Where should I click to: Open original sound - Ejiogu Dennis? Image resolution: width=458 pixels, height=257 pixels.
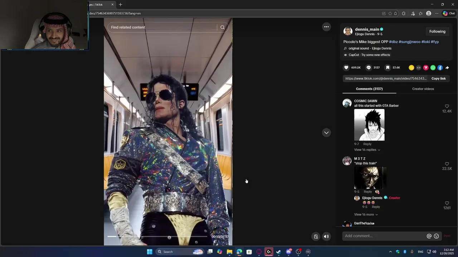pyautogui.click(x=370, y=49)
